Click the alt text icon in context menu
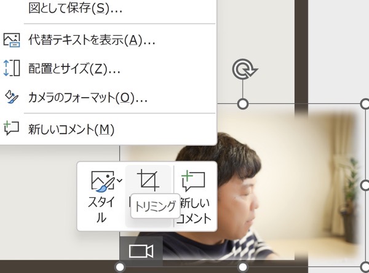369x273 pixels. click(x=12, y=40)
